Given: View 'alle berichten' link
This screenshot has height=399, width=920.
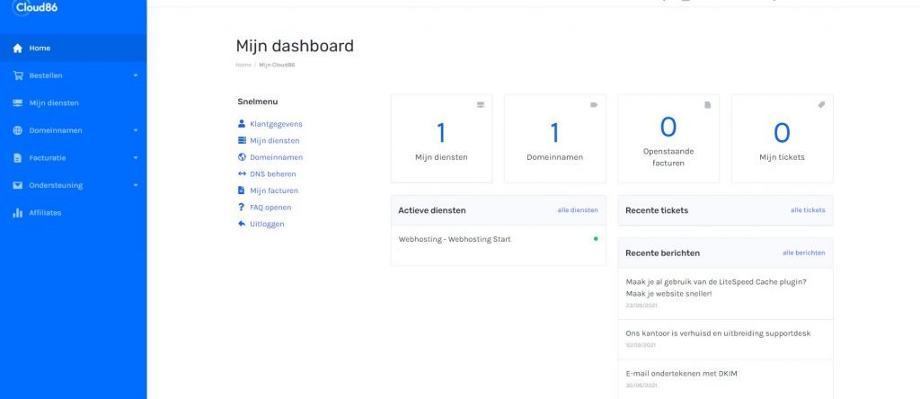Looking at the screenshot, I should pyautogui.click(x=803, y=253).
